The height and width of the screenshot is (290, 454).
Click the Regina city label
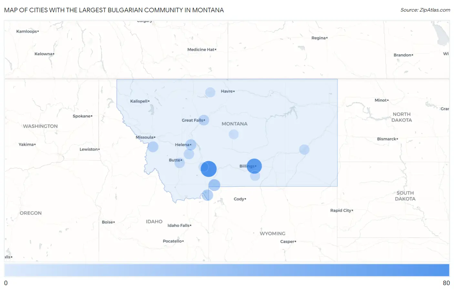(x=319, y=38)
